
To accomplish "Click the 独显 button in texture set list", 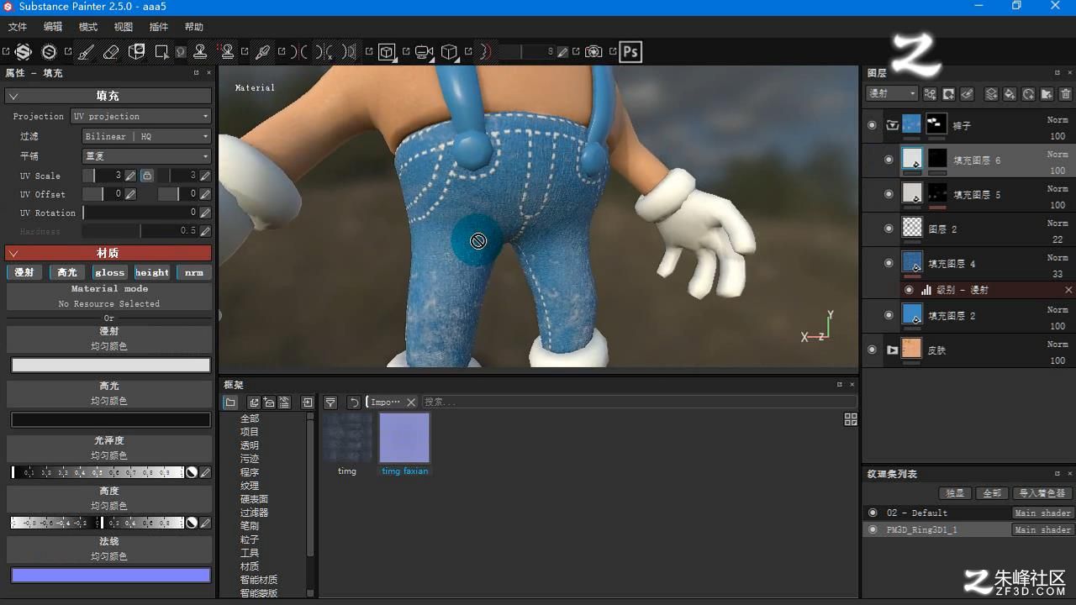I will tap(954, 493).
